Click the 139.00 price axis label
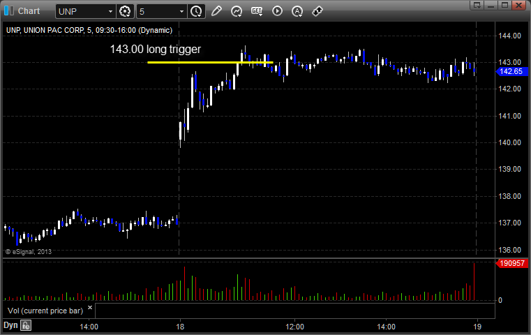 click(x=509, y=169)
